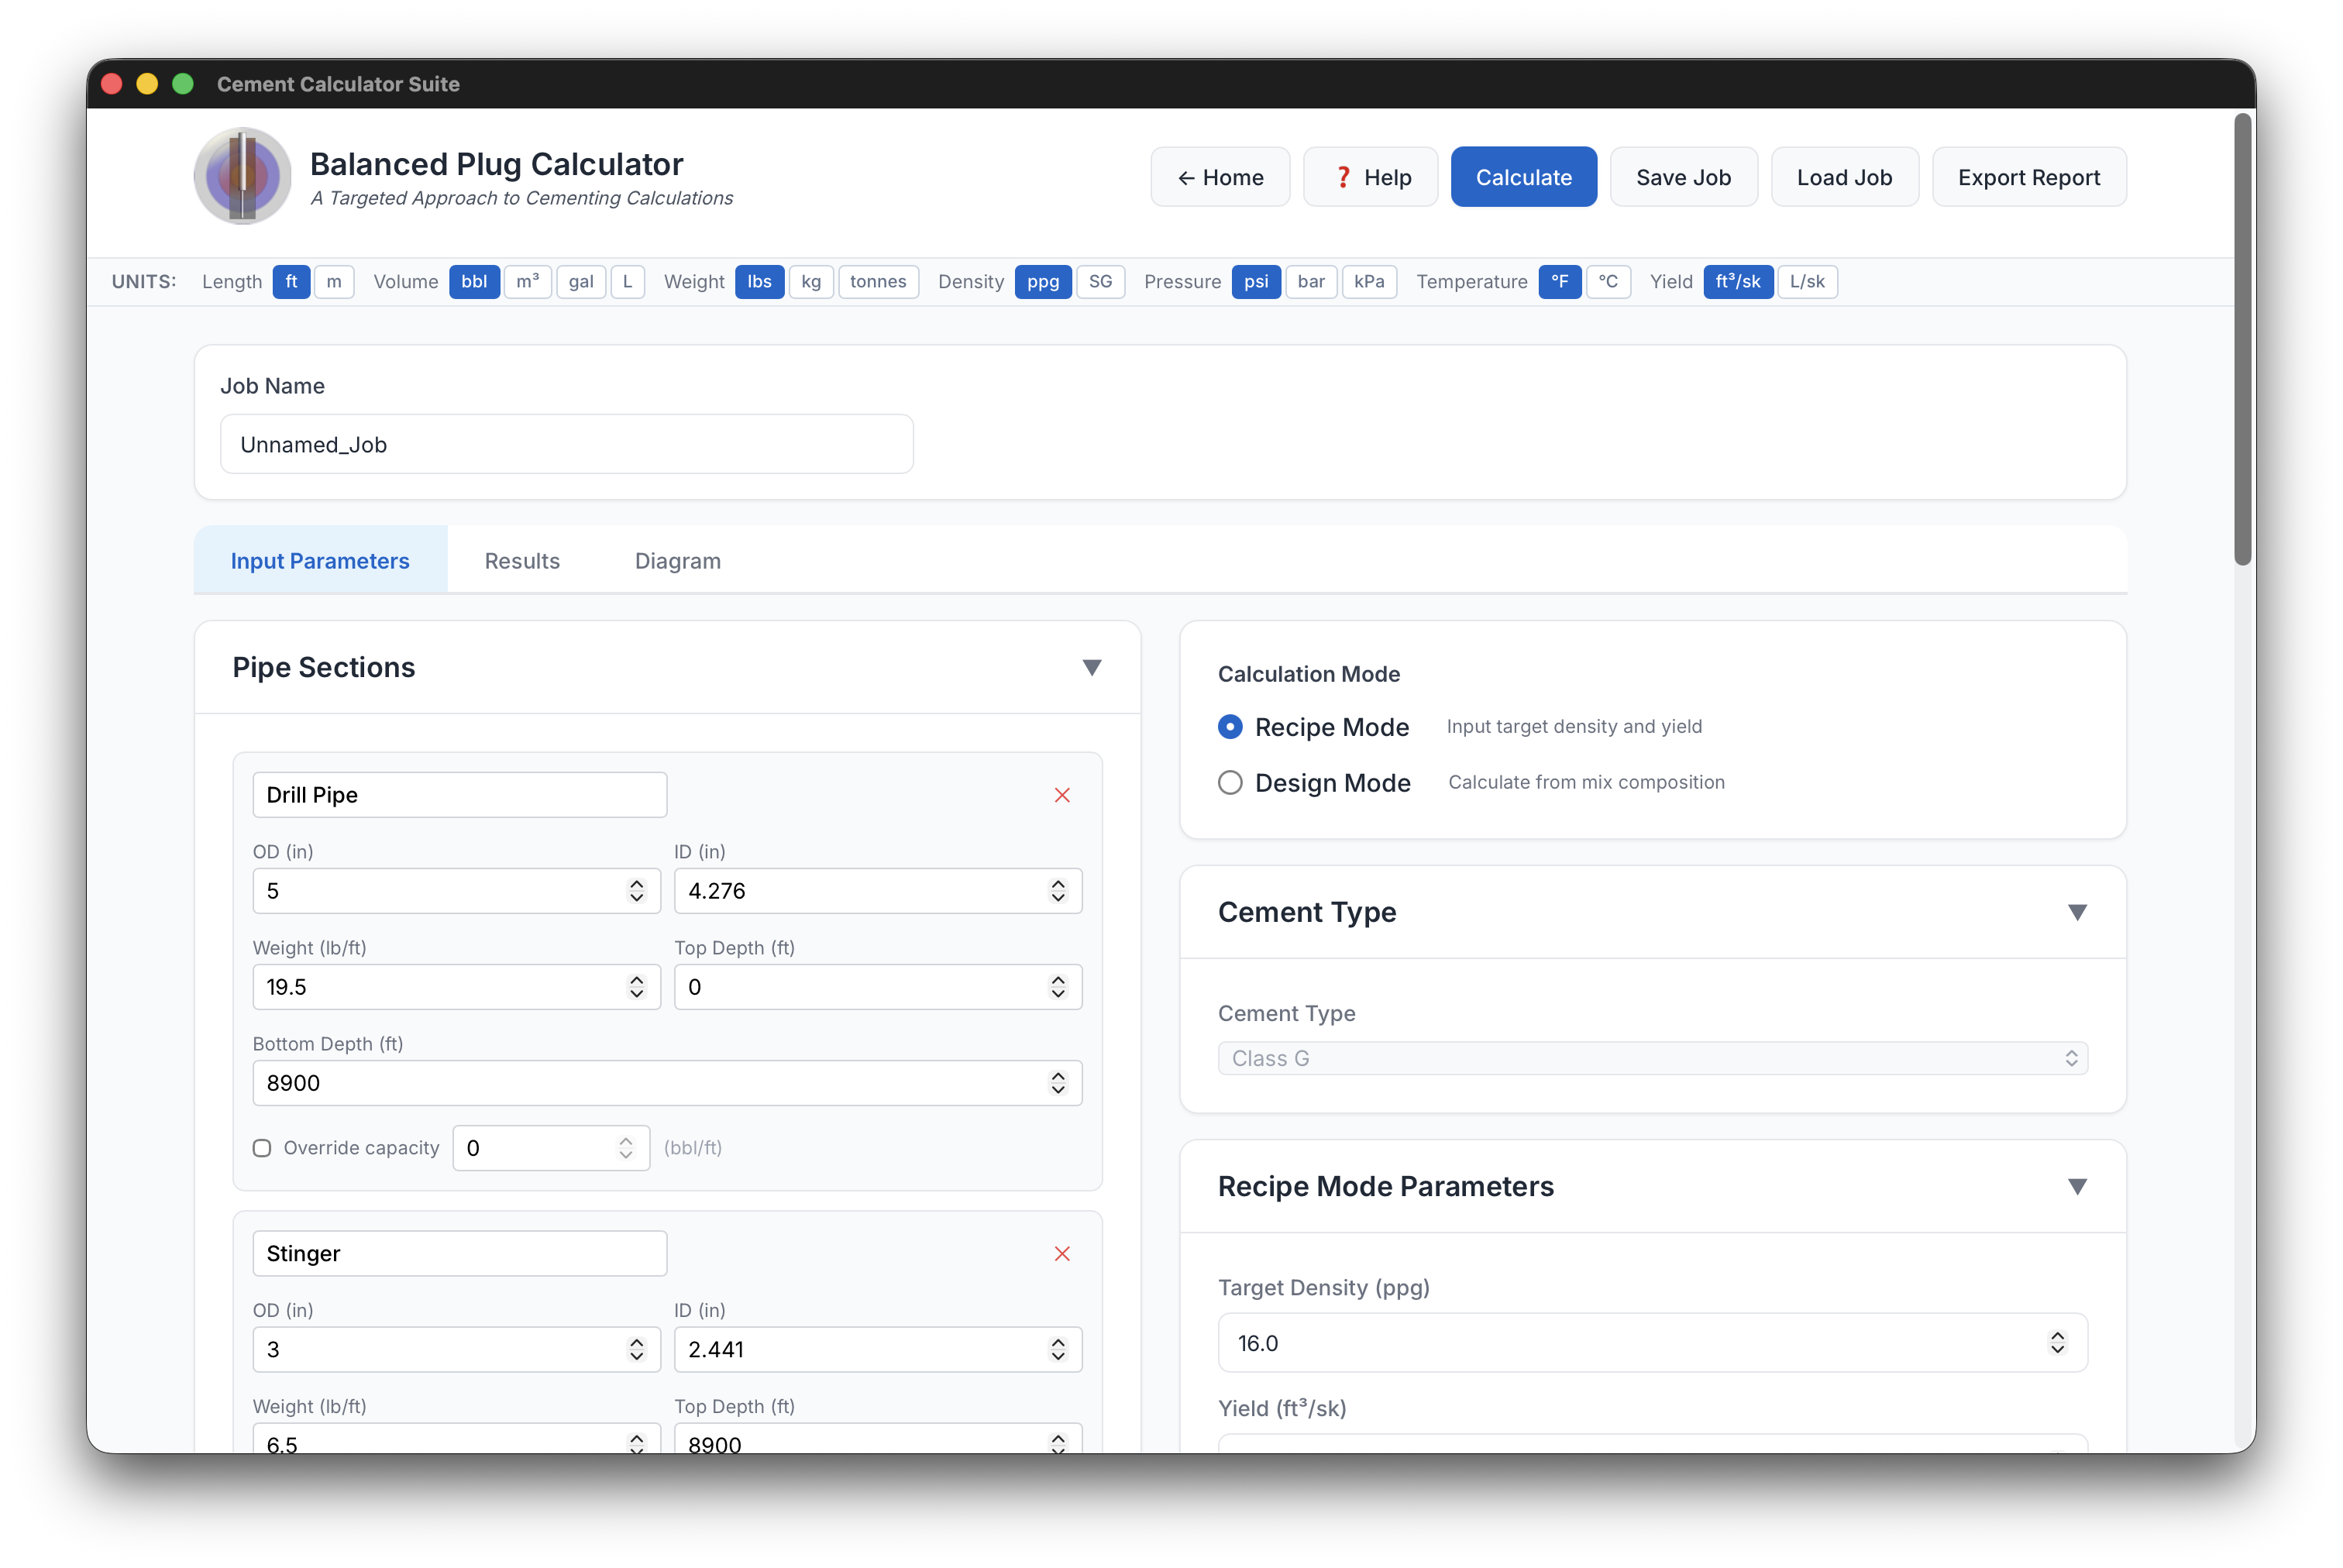Open the Diagram tab
Viewport: 2343px width, 1568px height.
pos(677,561)
